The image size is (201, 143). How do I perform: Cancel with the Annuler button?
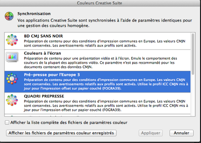click(x=182, y=133)
